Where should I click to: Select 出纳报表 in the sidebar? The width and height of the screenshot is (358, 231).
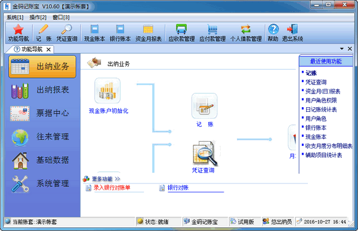(x=42, y=90)
